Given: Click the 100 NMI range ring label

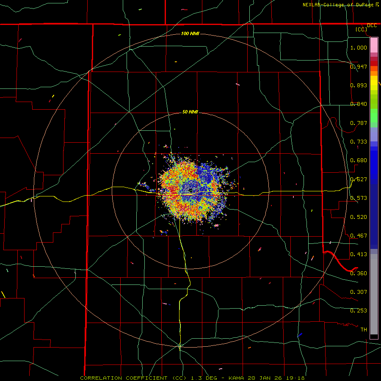Looking at the screenshot, I should point(190,33).
